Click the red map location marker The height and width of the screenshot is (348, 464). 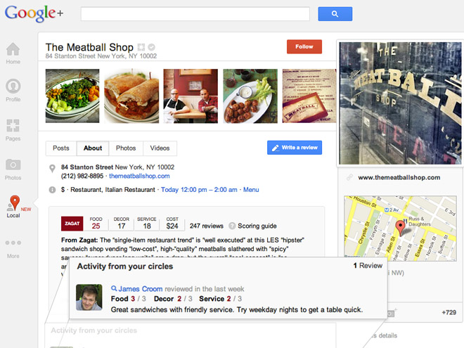point(400,227)
